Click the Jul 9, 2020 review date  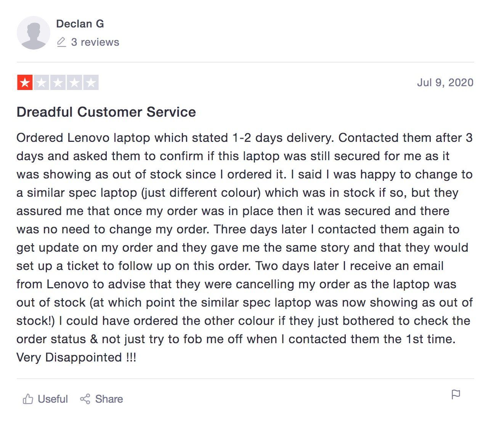coord(445,82)
